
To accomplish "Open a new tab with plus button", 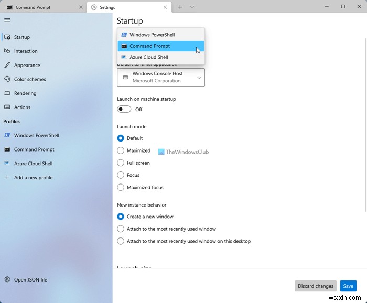I will pyautogui.click(x=180, y=7).
